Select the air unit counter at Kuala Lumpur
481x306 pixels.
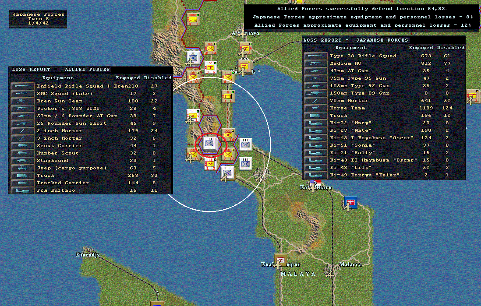tap(280, 260)
